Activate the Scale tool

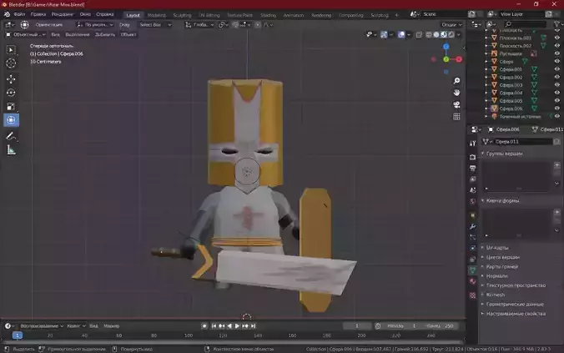point(11,106)
